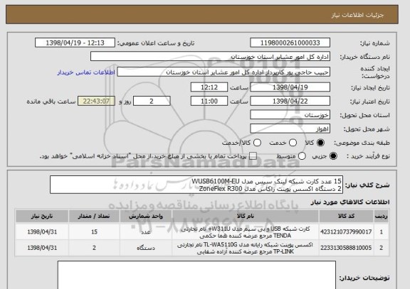The width and height of the screenshot is (410, 289).
Task: Click the unit cell عدد in row 1
Action: (x=146, y=231)
